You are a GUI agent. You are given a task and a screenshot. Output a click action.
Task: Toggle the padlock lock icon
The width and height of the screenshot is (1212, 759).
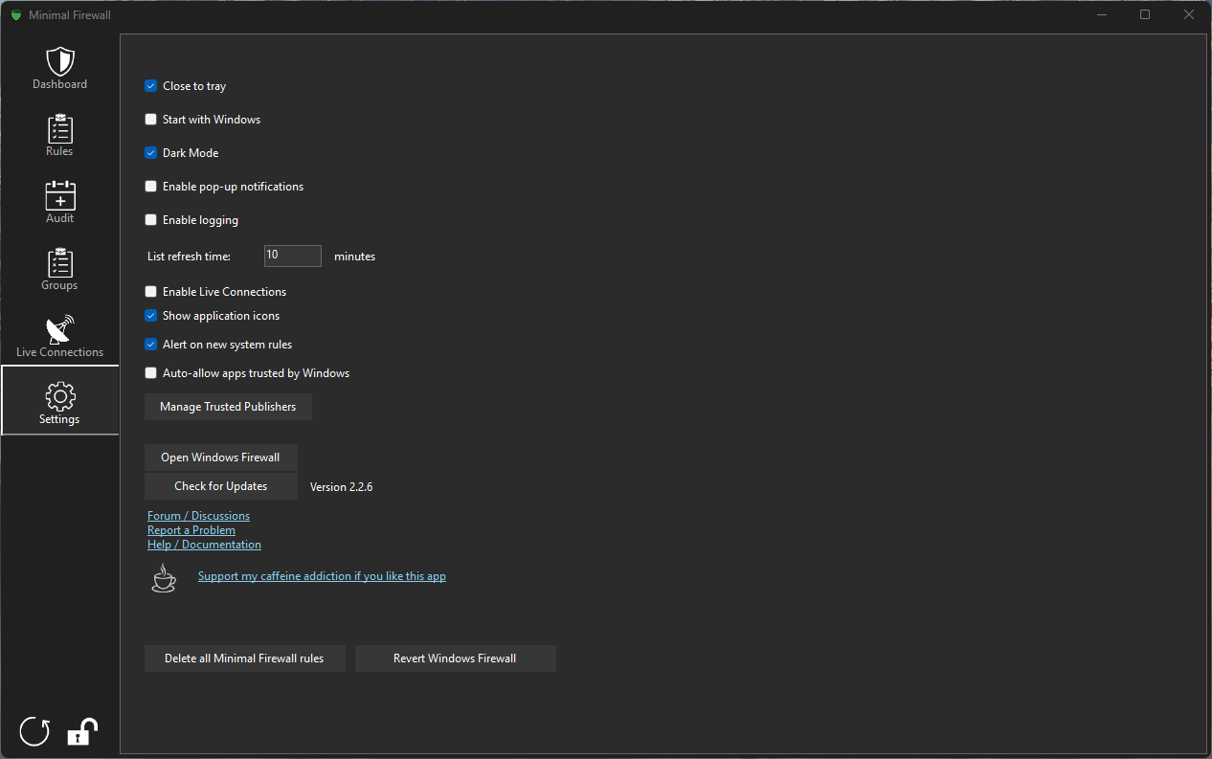click(81, 731)
